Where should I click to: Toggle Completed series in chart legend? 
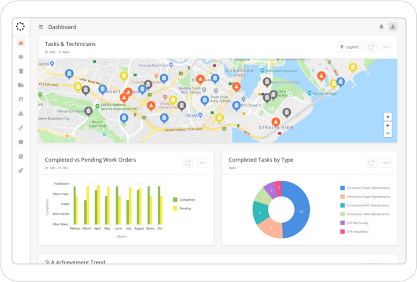coord(175,200)
